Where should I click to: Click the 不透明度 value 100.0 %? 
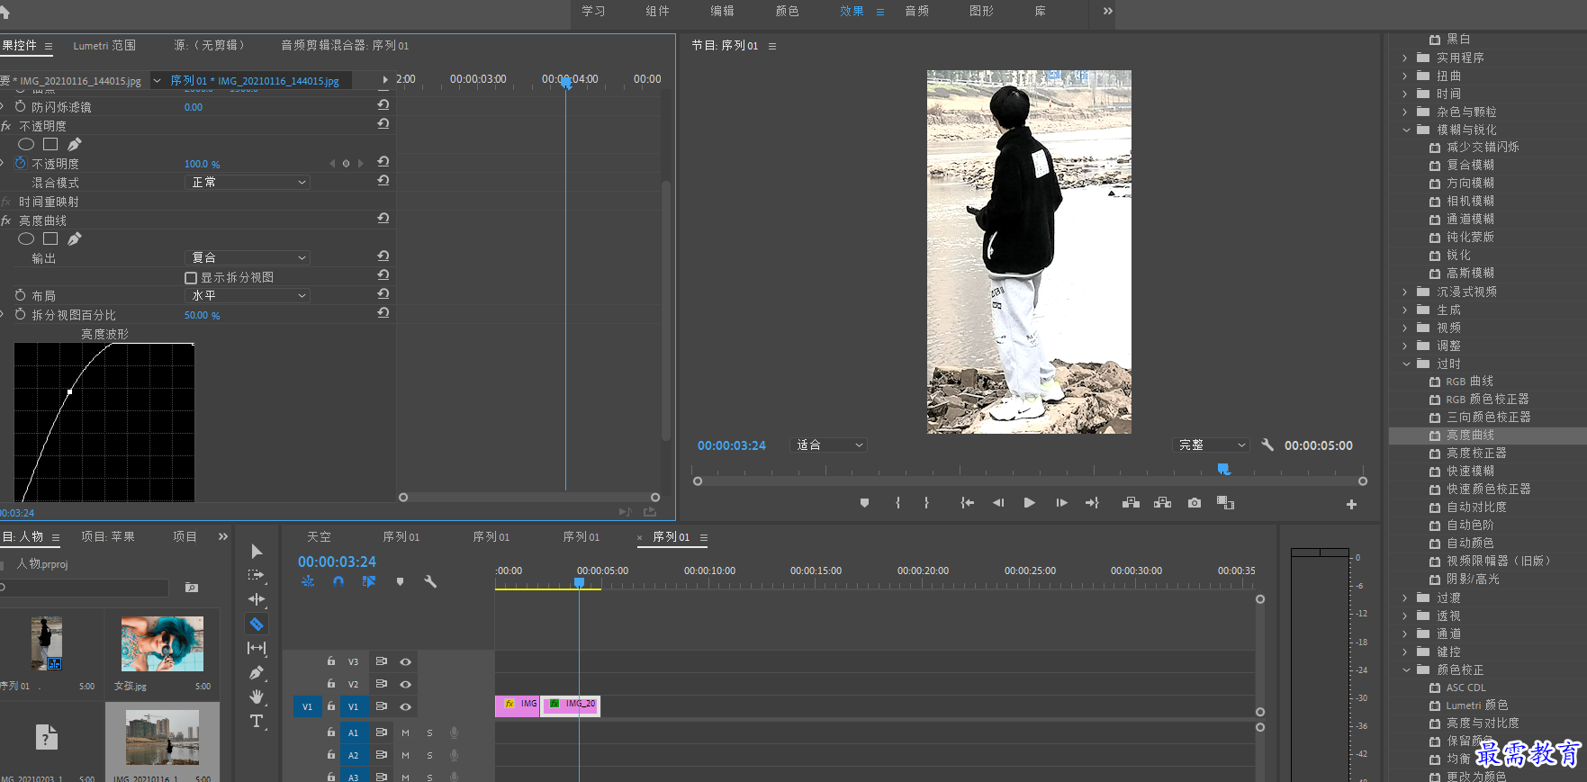pyautogui.click(x=202, y=164)
